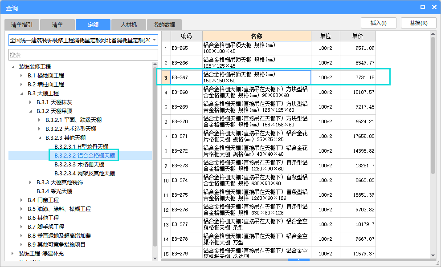Click the 搜索 input field
Viewport: 441px width, 267px height.
pos(83,55)
